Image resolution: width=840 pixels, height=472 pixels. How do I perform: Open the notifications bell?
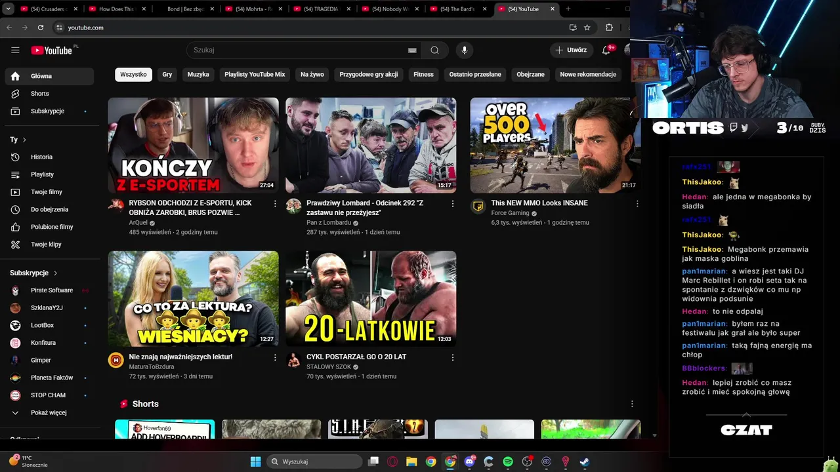click(x=606, y=50)
